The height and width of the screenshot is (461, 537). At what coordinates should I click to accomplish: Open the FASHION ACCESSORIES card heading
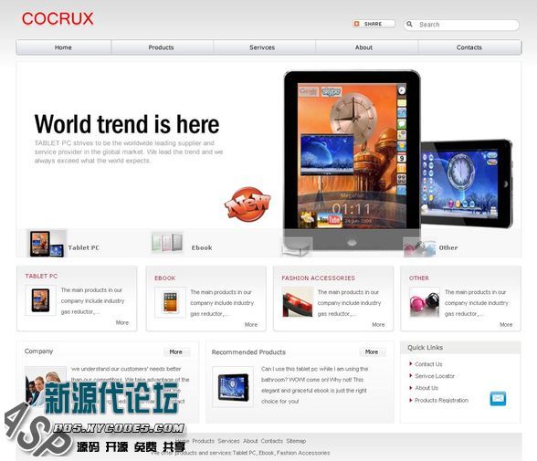click(x=318, y=278)
